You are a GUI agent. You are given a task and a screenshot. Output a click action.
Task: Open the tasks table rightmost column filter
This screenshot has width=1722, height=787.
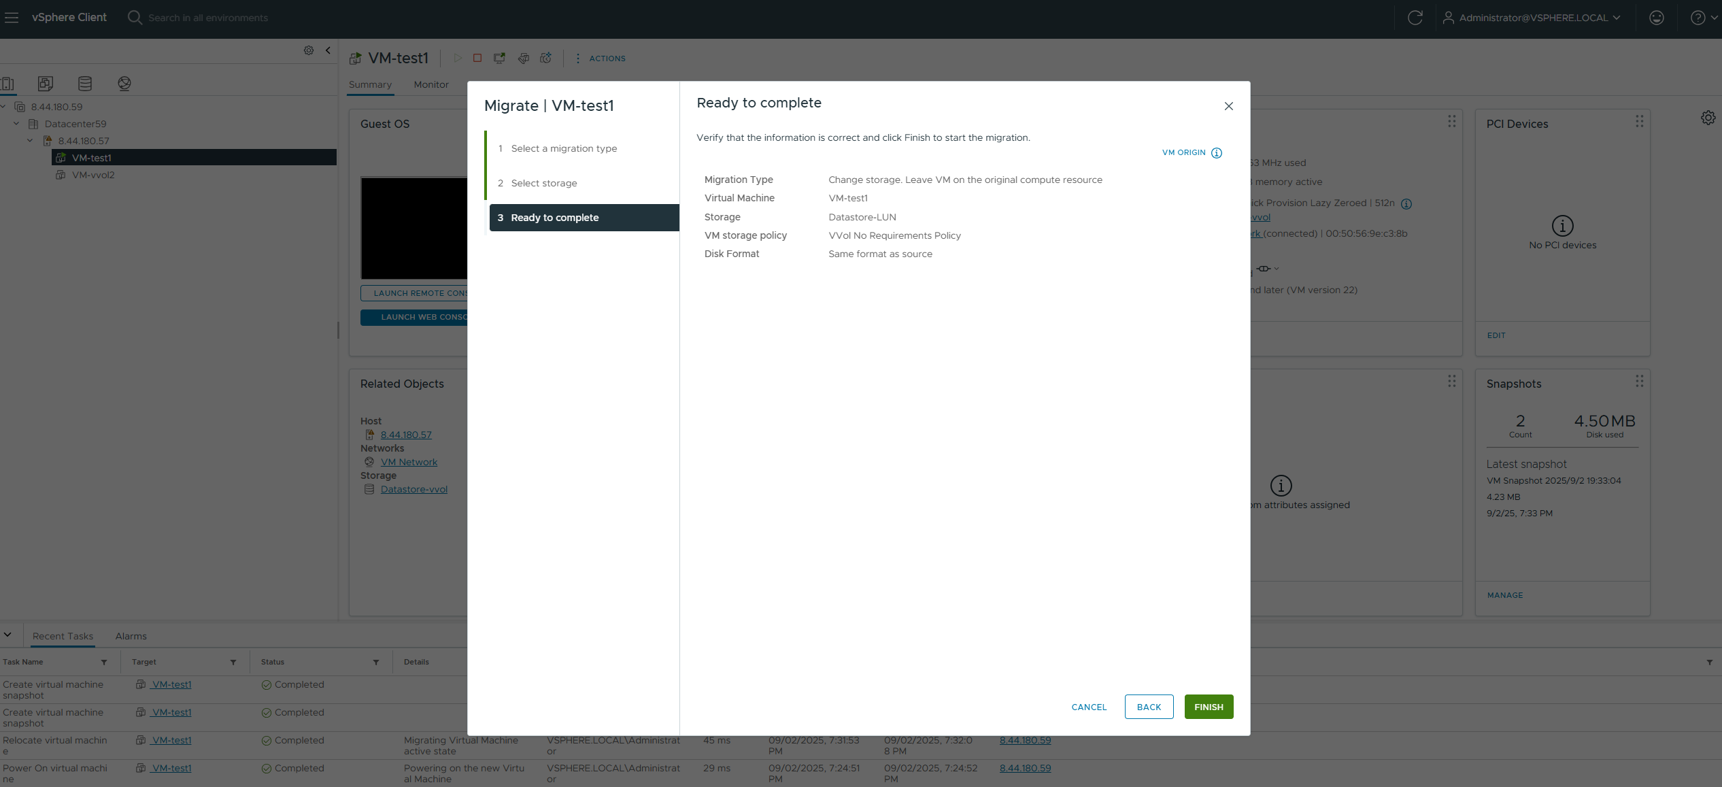[1710, 662]
